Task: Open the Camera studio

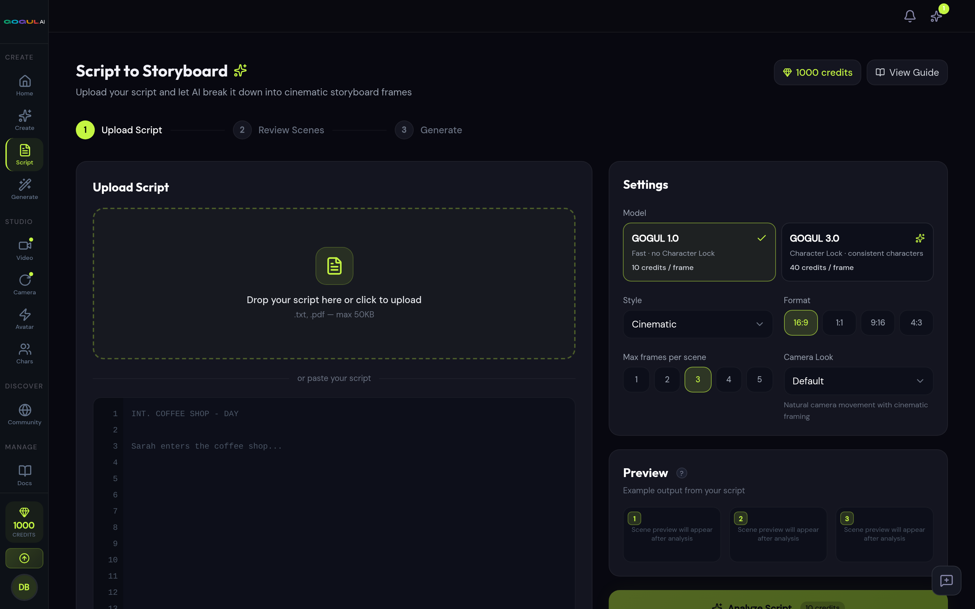Action: pos(25,285)
